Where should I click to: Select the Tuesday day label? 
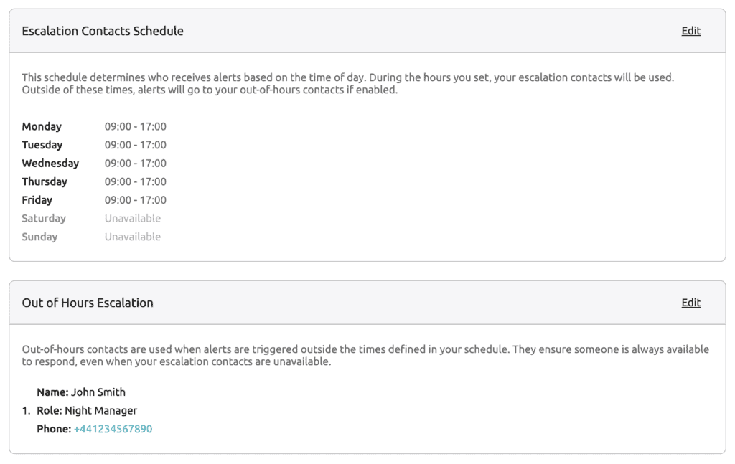coord(42,145)
